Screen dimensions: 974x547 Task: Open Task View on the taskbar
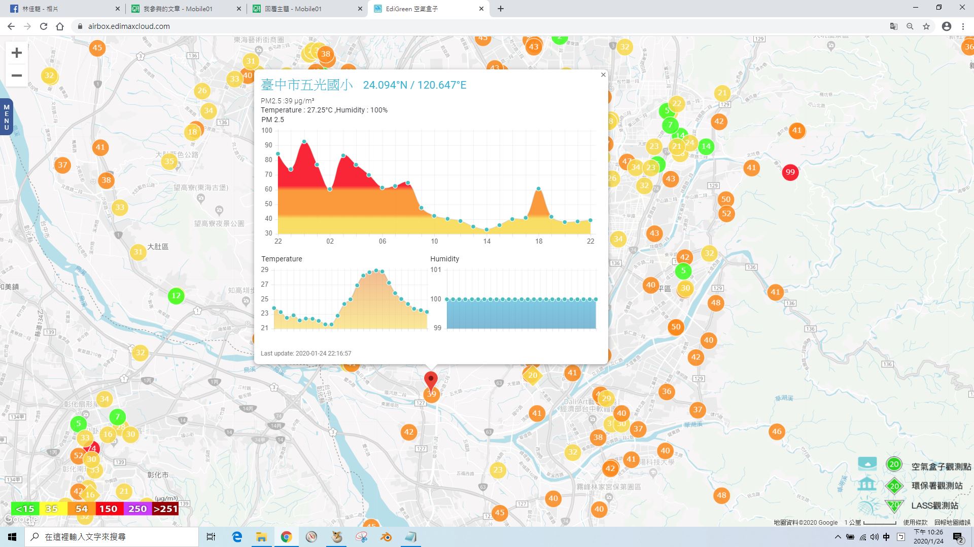[x=211, y=537]
